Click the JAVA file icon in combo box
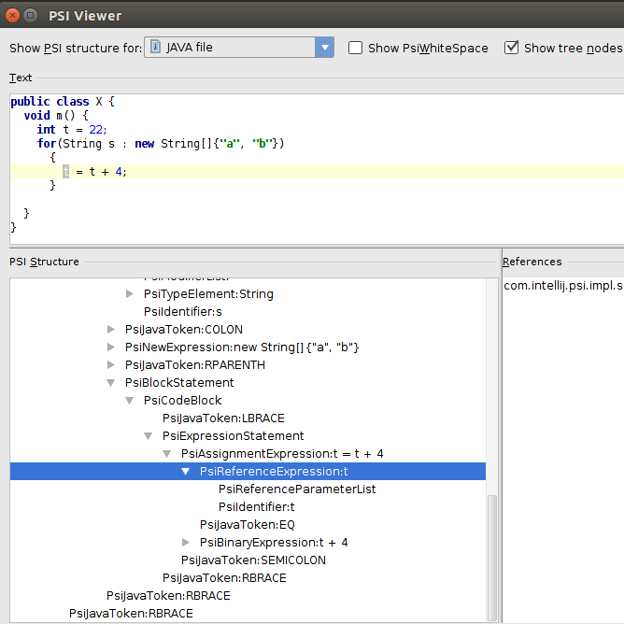The width and height of the screenshot is (624, 624). pyautogui.click(x=156, y=47)
